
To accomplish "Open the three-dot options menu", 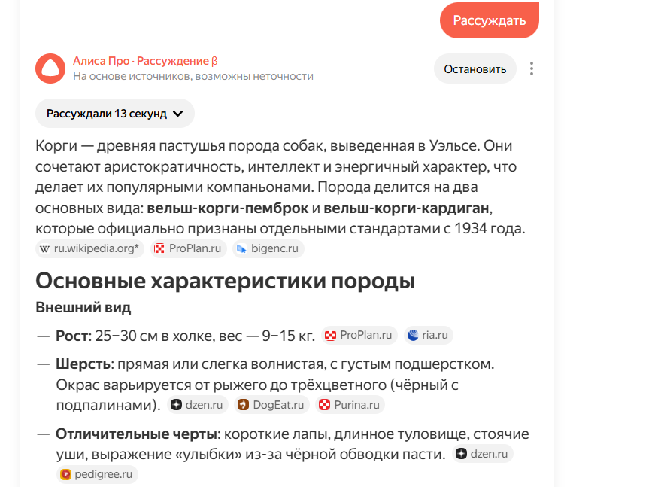I will coord(532,68).
